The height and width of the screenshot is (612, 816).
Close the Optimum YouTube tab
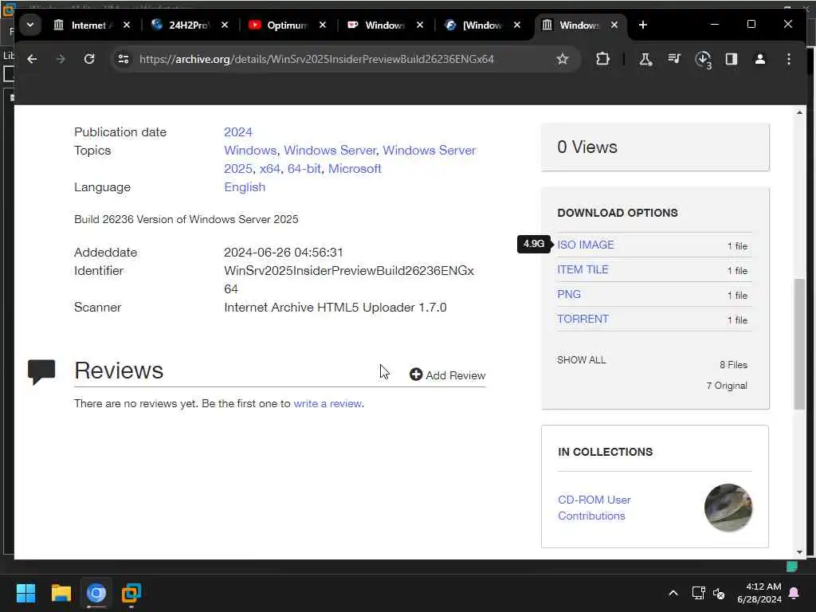click(x=323, y=25)
